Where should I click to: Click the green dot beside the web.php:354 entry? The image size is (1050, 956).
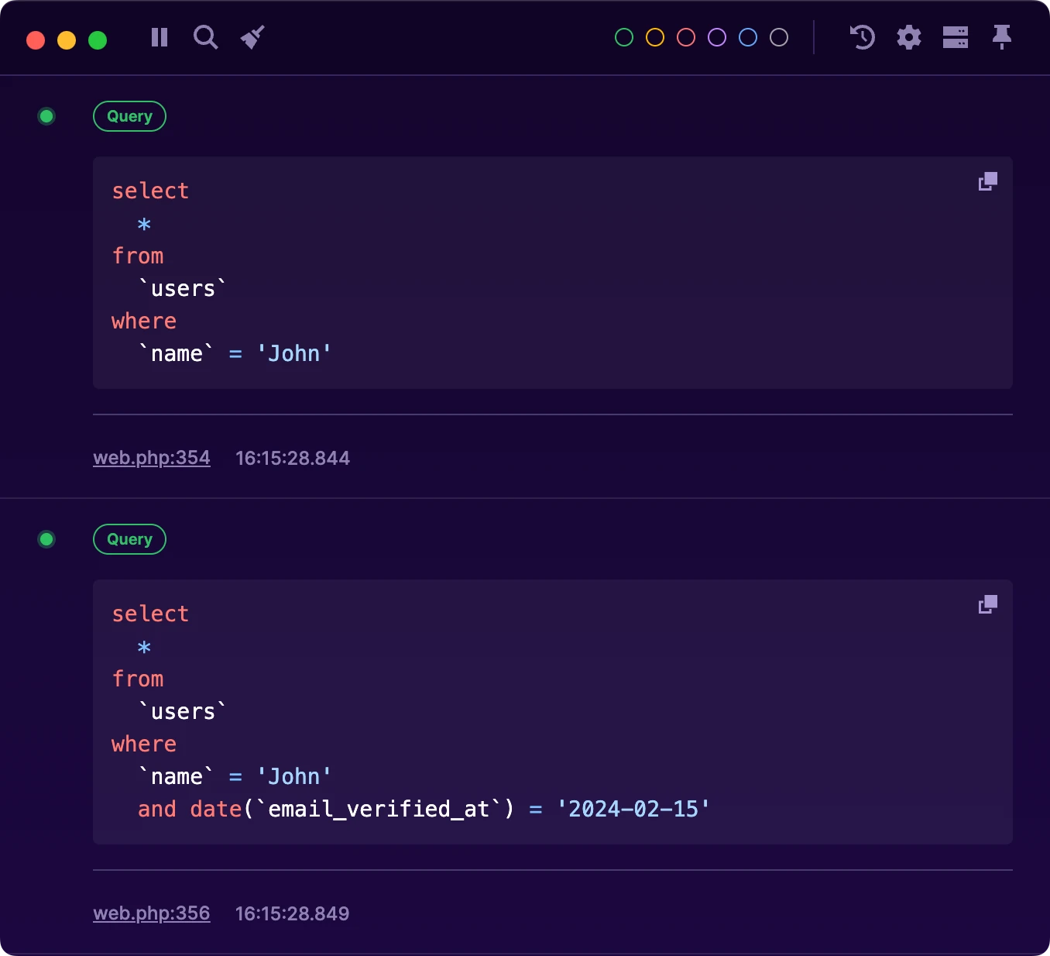[x=46, y=116]
